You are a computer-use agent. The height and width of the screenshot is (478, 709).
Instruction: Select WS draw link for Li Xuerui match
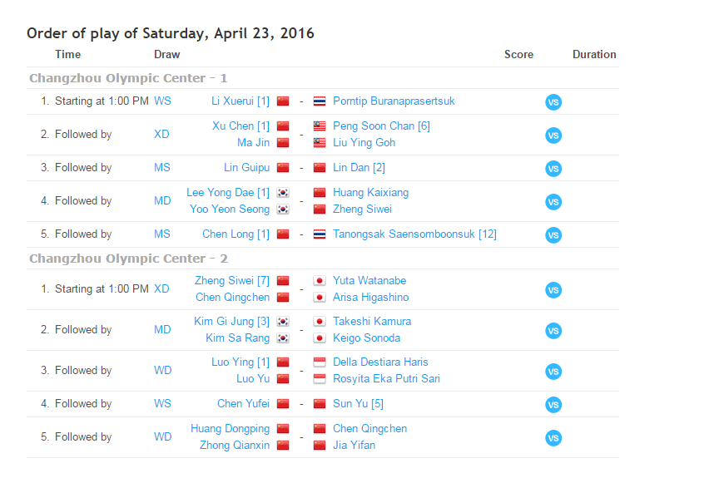point(162,101)
